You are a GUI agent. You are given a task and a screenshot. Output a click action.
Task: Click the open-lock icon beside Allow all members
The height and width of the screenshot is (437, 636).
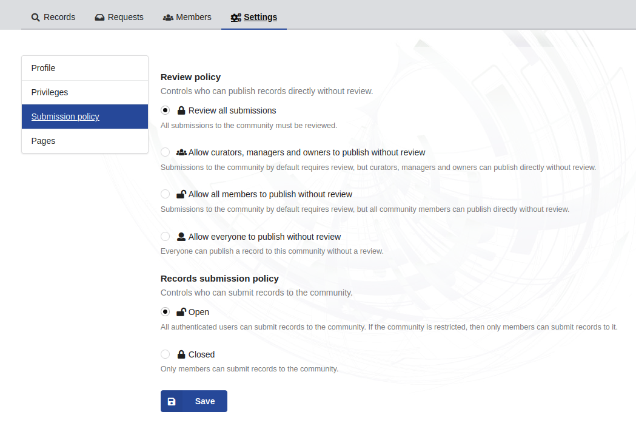click(180, 194)
